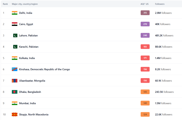Click the India flag beside Delhi
The image size is (182, 120).
[x=15, y=13]
